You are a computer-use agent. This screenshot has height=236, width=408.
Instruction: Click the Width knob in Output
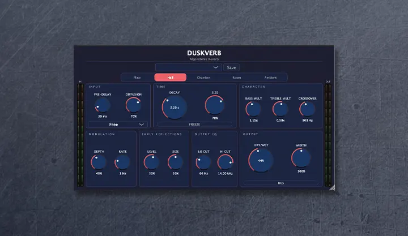pos(301,158)
